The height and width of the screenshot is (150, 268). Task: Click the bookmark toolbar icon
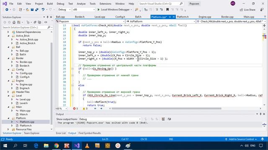167,10
